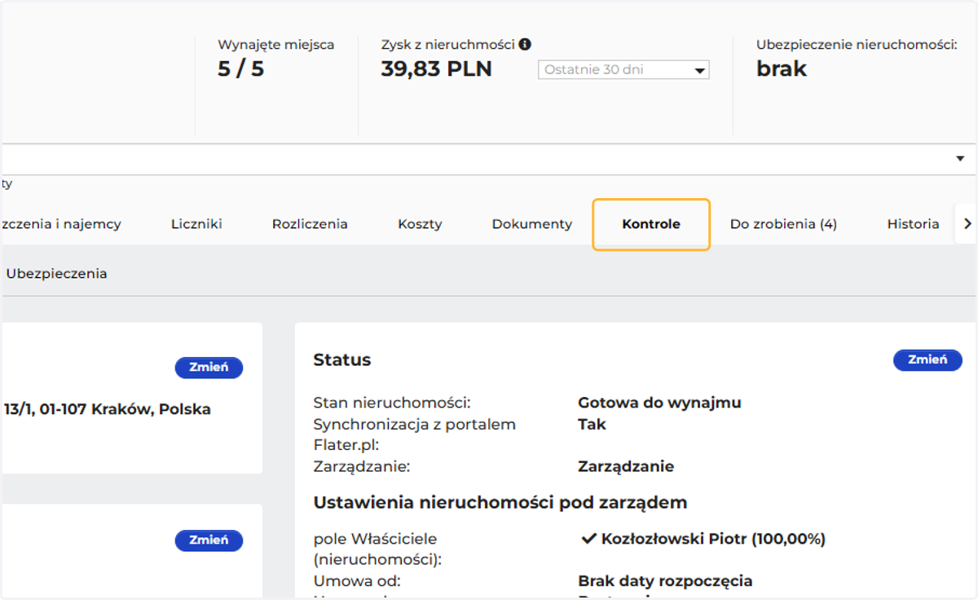Open the Liczniki tab
Viewport: 978px width, 600px height.
pyautogui.click(x=196, y=224)
